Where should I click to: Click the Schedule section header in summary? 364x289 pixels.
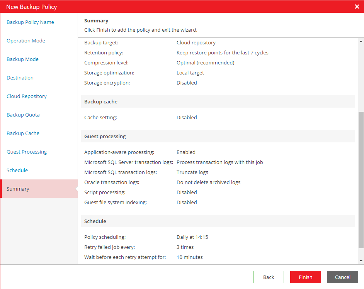point(95,221)
